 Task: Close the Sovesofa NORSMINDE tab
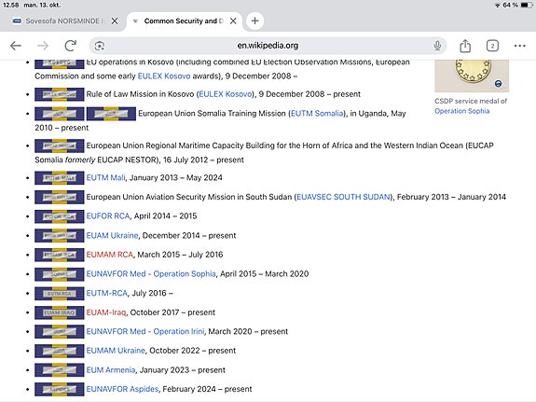[x=115, y=21]
